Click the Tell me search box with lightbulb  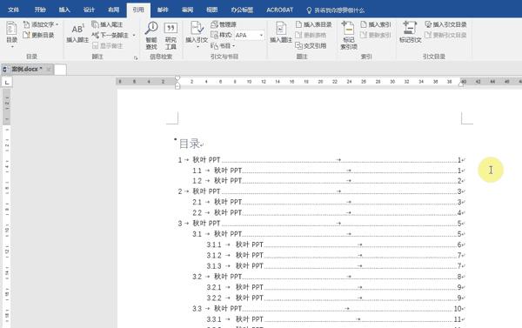[336, 10]
